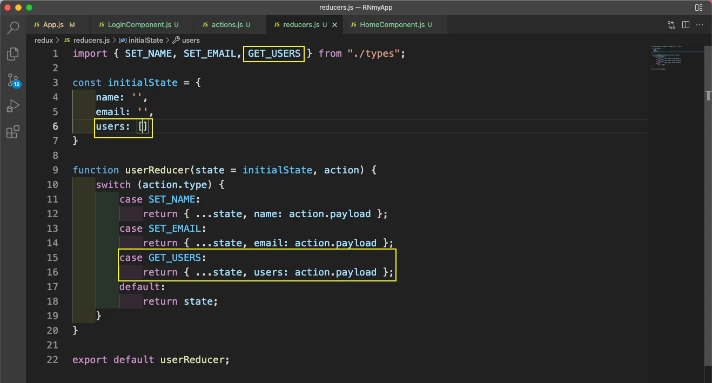Screen dimensions: 712x383
Task: Click "email: action.payload" return line
Action: 315,243
